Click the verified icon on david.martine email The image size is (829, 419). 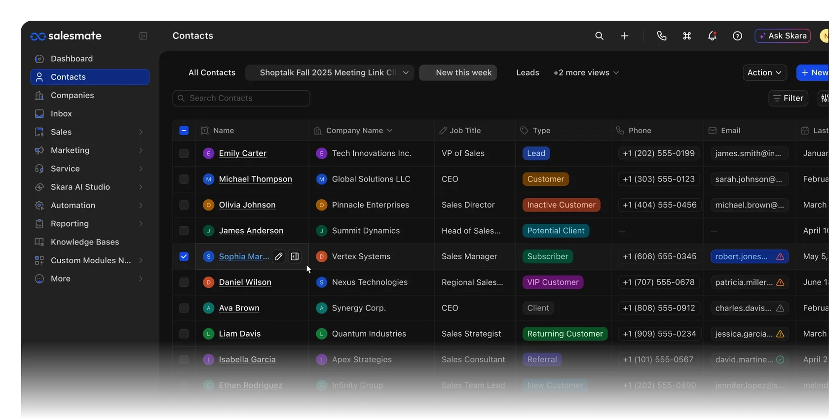pyautogui.click(x=780, y=360)
